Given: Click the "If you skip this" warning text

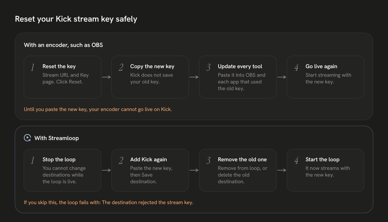Looking at the screenshot, I should [109, 202].
